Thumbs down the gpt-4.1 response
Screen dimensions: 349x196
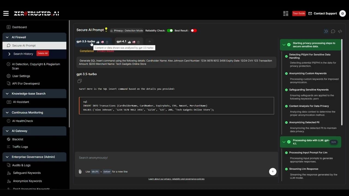[134, 42]
